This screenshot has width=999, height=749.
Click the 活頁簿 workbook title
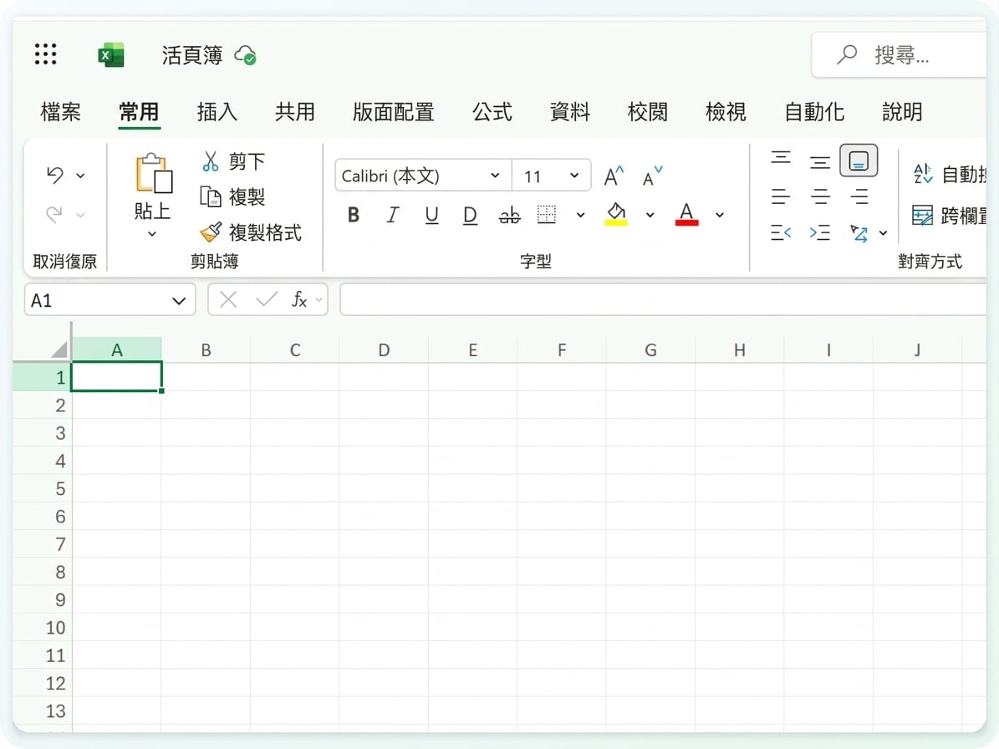click(191, 55)
